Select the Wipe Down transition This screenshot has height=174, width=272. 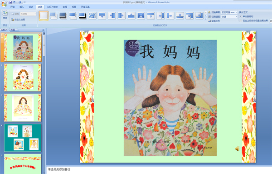102,15
